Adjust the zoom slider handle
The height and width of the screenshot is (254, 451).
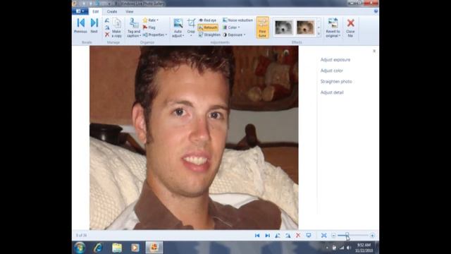click(x=347, y=236)
